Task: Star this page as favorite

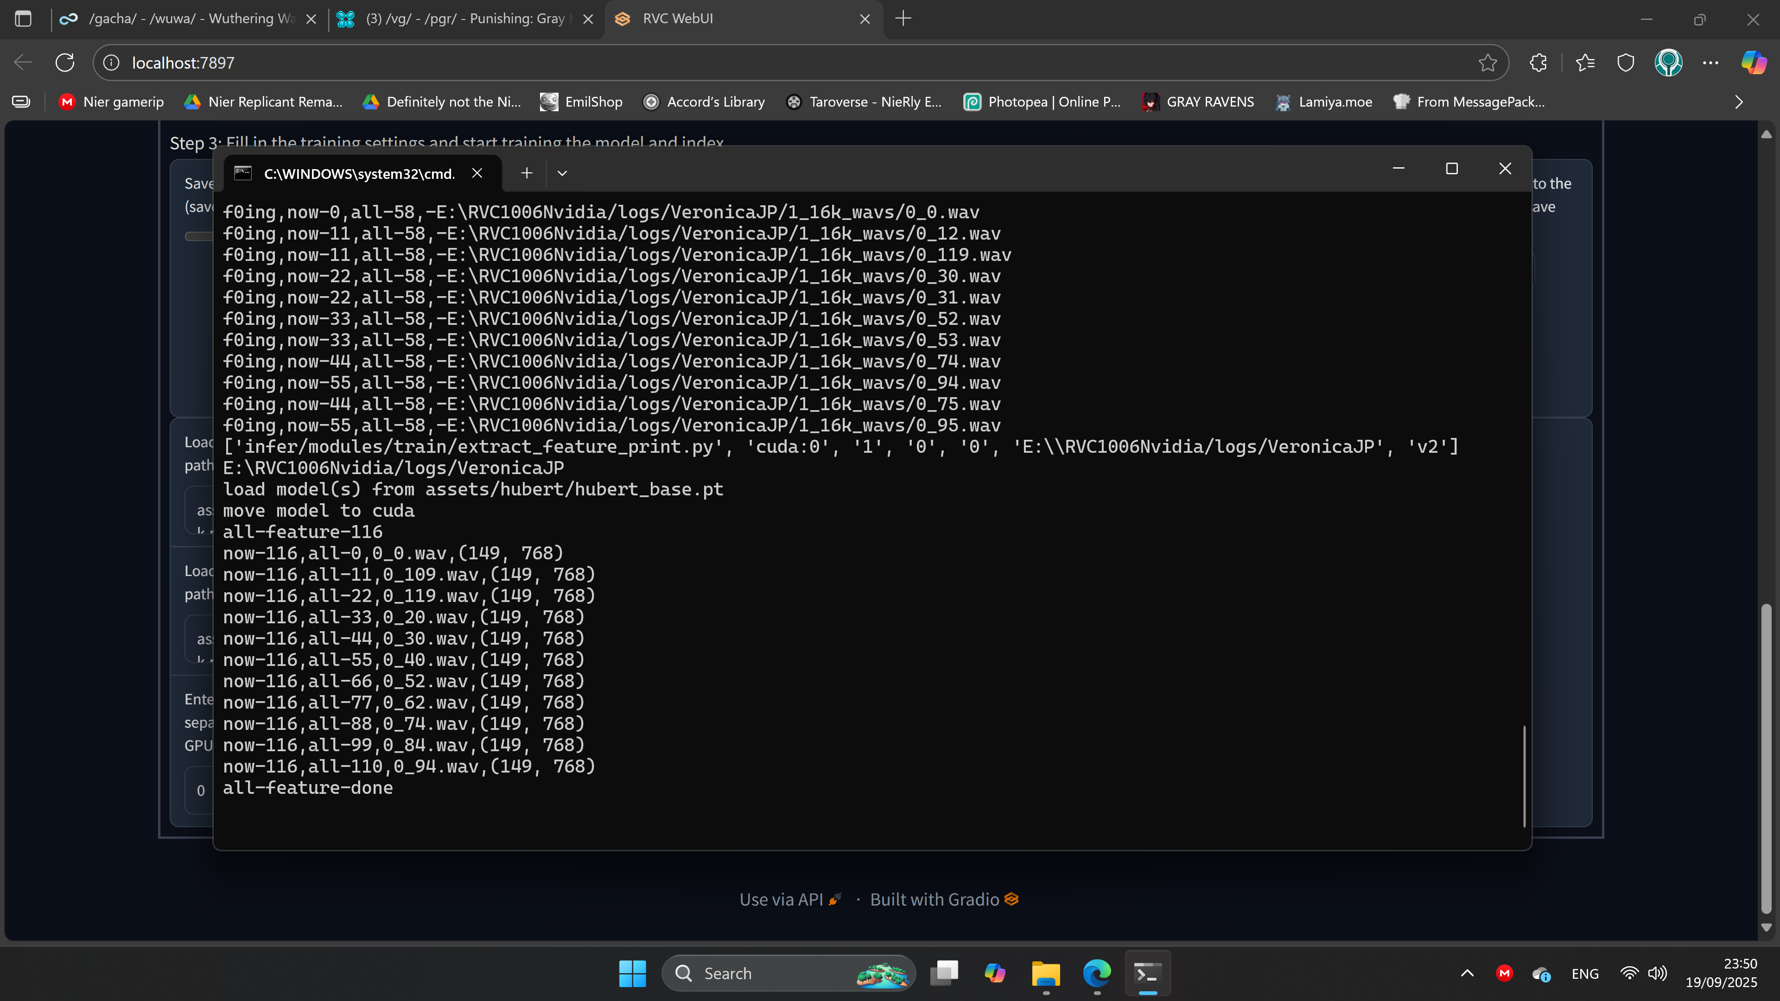Action: point(1488,63)
